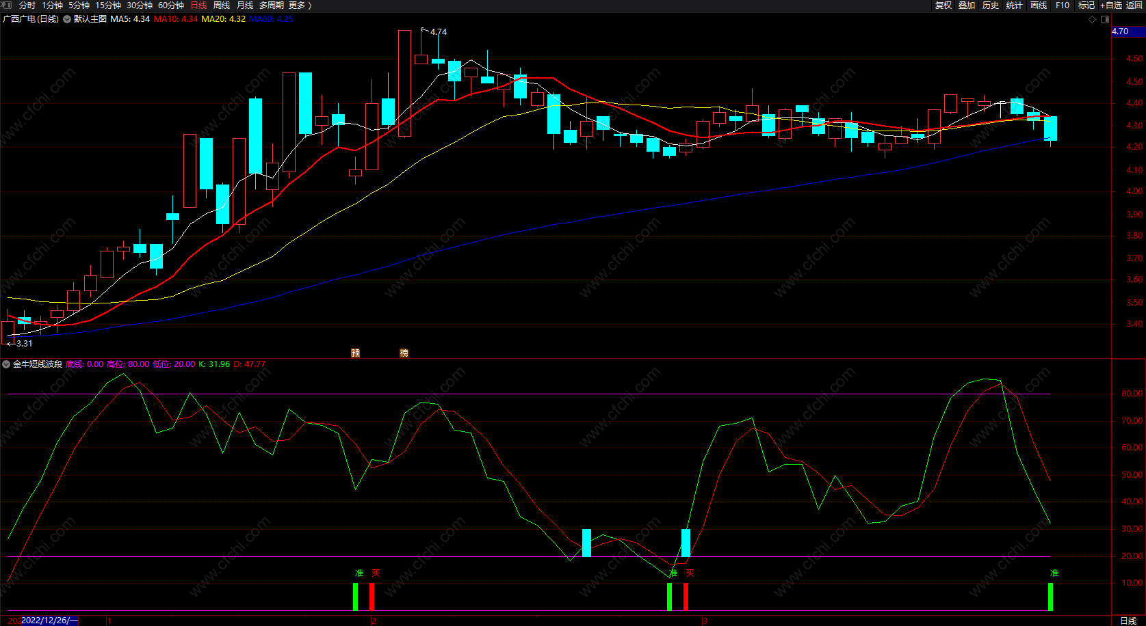Click the top-left panel collapse icon
This screenshot has width=1146, height=626.
[7, 5]
